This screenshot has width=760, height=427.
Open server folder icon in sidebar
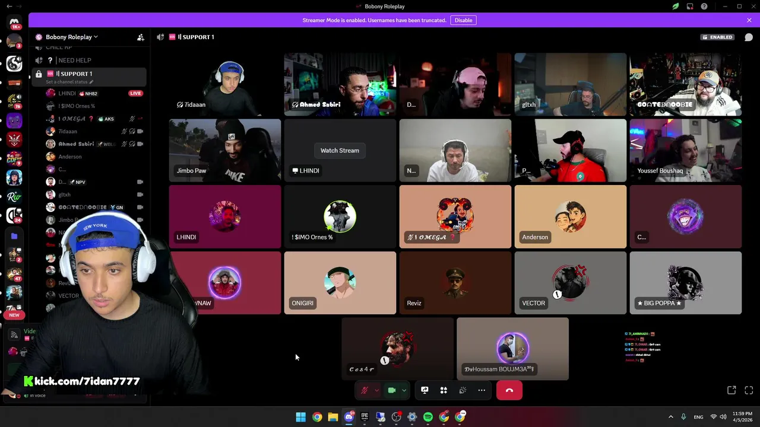coord(14,236)
